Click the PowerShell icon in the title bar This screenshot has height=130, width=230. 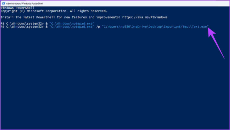[x=3, y=3]
